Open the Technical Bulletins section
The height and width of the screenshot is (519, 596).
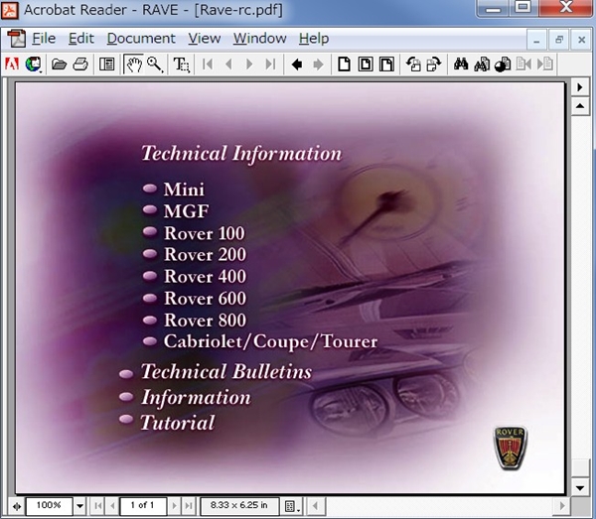226,371
